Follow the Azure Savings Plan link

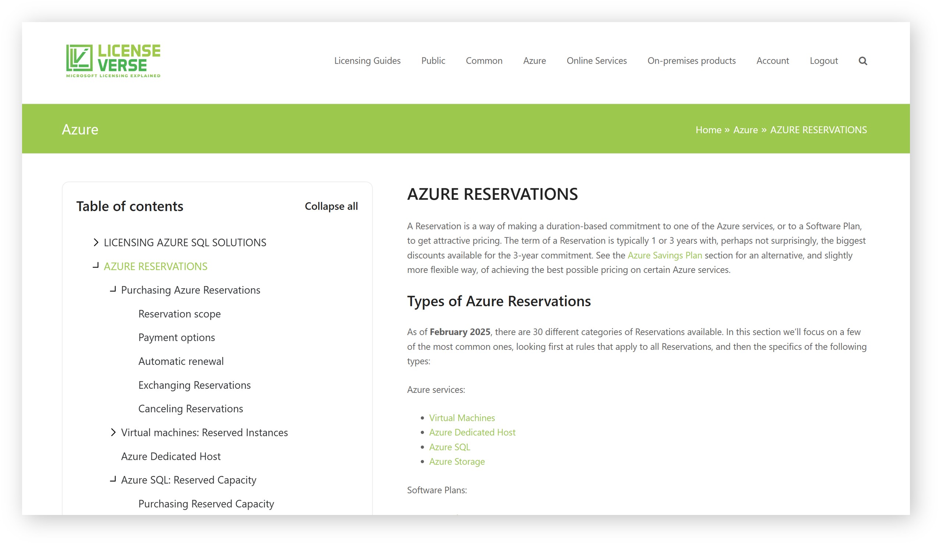[x=664, y=255]
